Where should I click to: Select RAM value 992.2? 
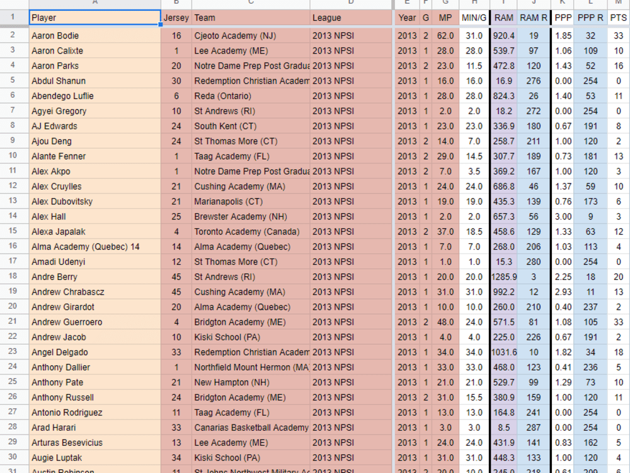(504, 292)
